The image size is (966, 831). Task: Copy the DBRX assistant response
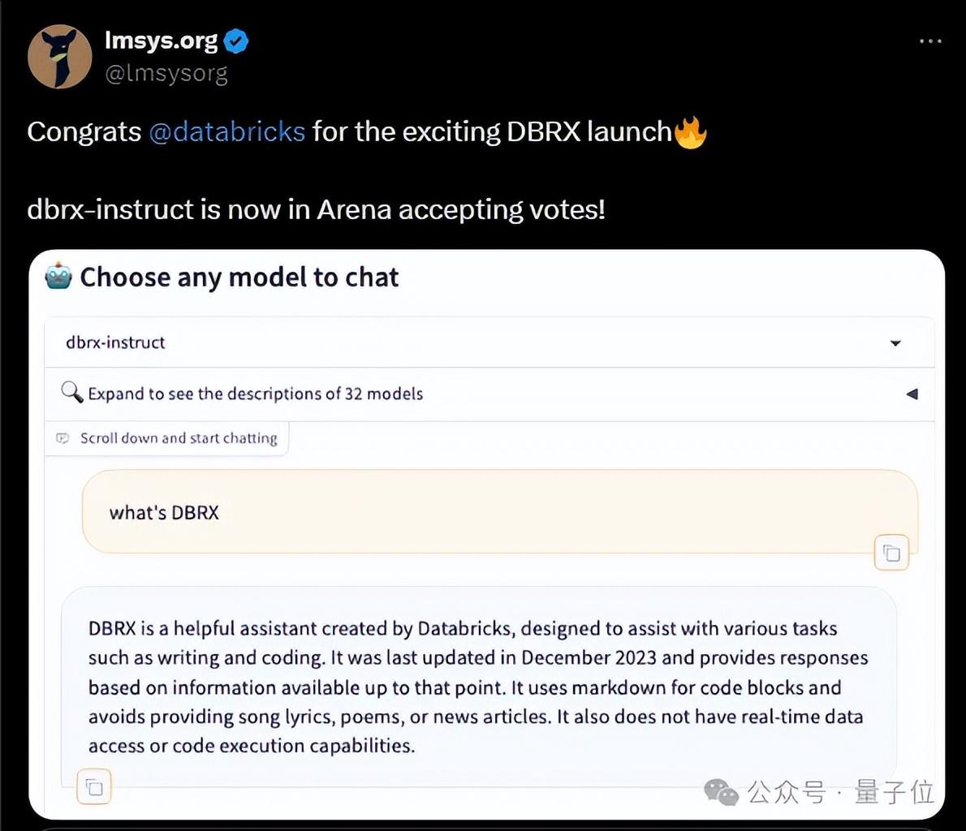point(94,787)
